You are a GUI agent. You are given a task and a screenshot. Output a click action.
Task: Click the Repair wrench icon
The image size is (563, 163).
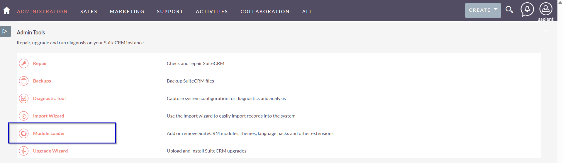pos(24,63)
